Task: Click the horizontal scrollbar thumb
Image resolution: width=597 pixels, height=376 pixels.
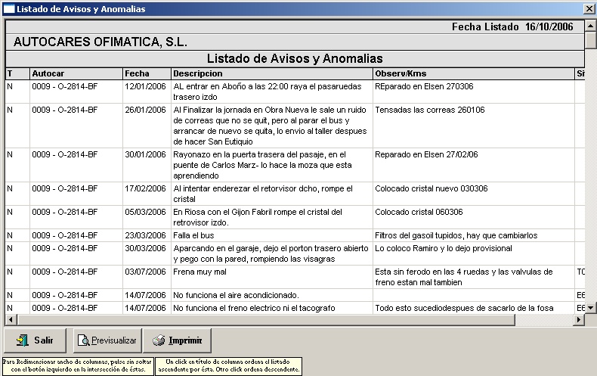Action: pos(266,319)
